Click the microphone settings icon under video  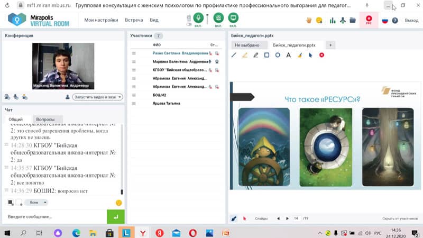16,97
